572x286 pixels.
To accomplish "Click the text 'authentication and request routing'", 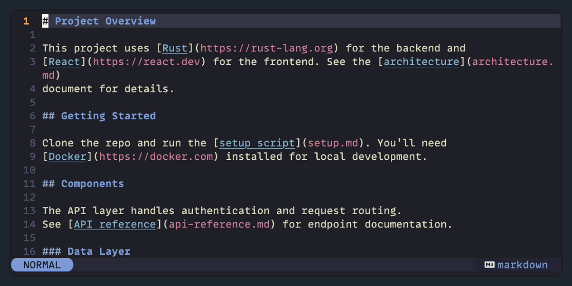I will coord(289,211).
